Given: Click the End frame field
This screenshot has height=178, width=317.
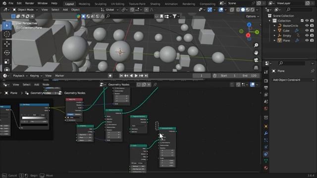Looking at the screenshot, I should 249,76.
